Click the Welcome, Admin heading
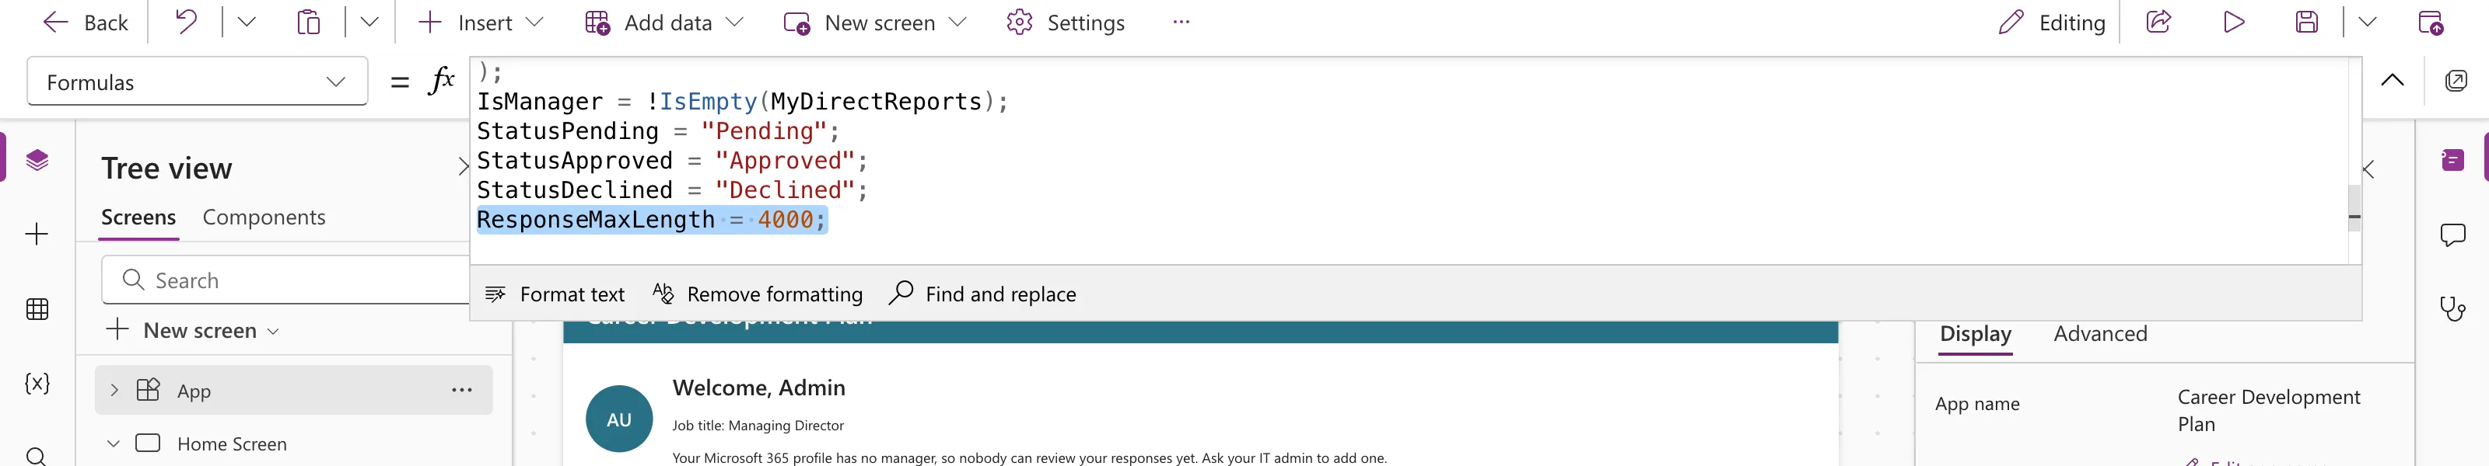This screenshot has height=466, width=2489. (x=758, y=387)
